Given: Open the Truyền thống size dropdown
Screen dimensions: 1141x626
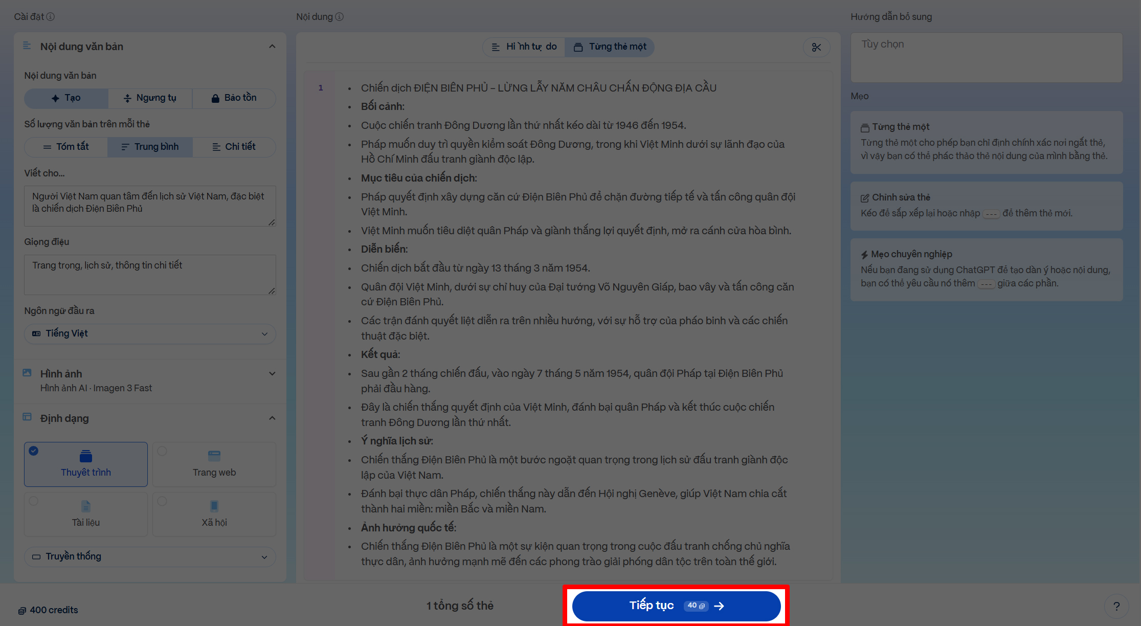Looking at the screenshot, I should point(150,557).
